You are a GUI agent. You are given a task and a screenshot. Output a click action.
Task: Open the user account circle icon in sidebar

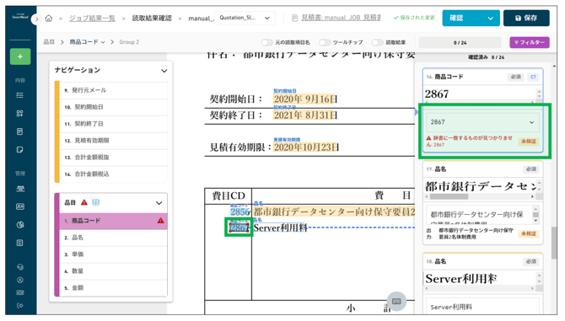coord(20,280)
